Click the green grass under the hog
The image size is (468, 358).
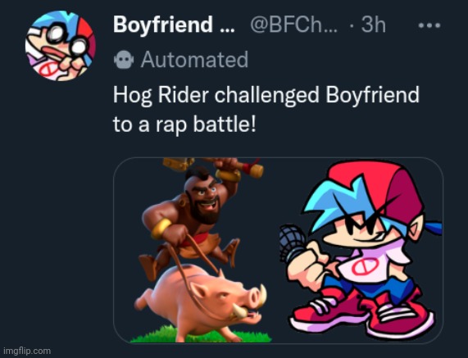201,336
